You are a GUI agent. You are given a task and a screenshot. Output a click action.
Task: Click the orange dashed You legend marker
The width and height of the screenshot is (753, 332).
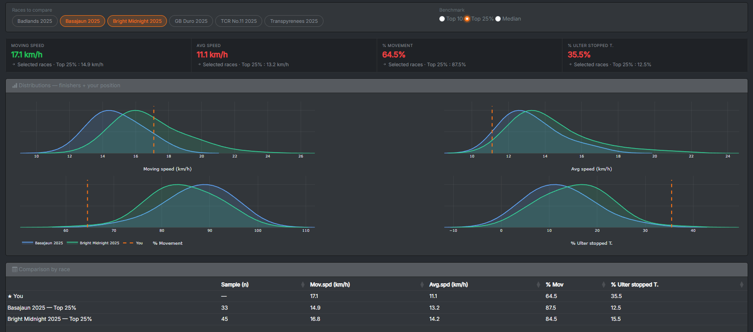coord(128,243)
